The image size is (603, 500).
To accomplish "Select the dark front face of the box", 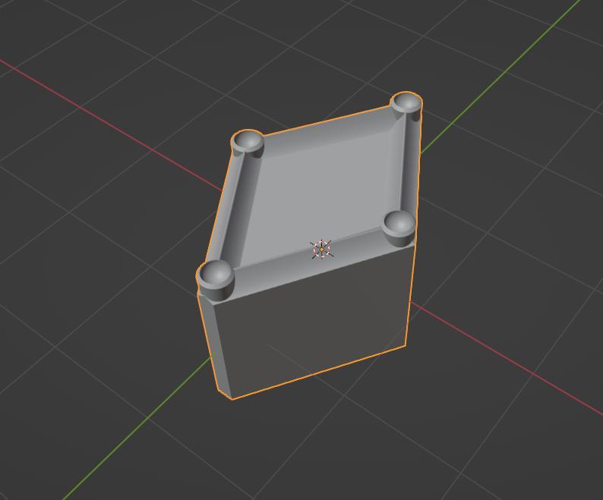I will pos(314,321).
